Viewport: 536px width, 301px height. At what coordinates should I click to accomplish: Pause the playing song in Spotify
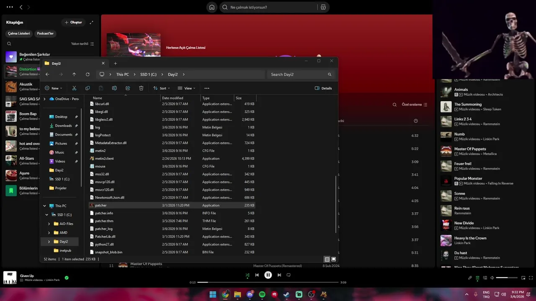click(x=268, y=275)
